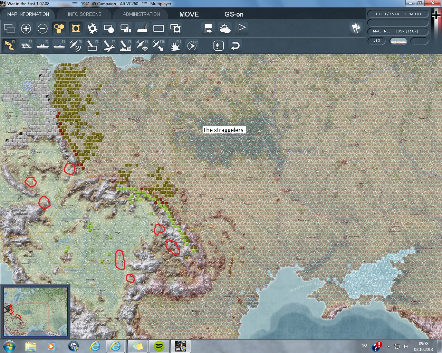The image size is (442, 353).
Task: Click the minimap in the corner
Action: click(35, 311)
